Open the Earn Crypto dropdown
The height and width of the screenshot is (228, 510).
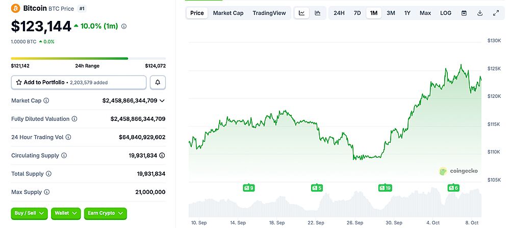pos(105,213)
